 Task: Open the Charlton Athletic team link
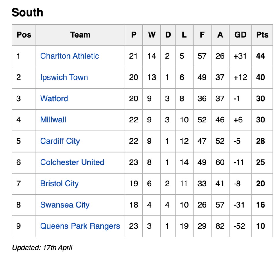coord(69,56)
